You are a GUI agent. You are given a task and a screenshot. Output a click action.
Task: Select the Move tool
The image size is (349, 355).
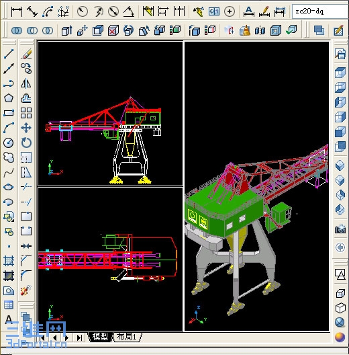pos(26,128)
